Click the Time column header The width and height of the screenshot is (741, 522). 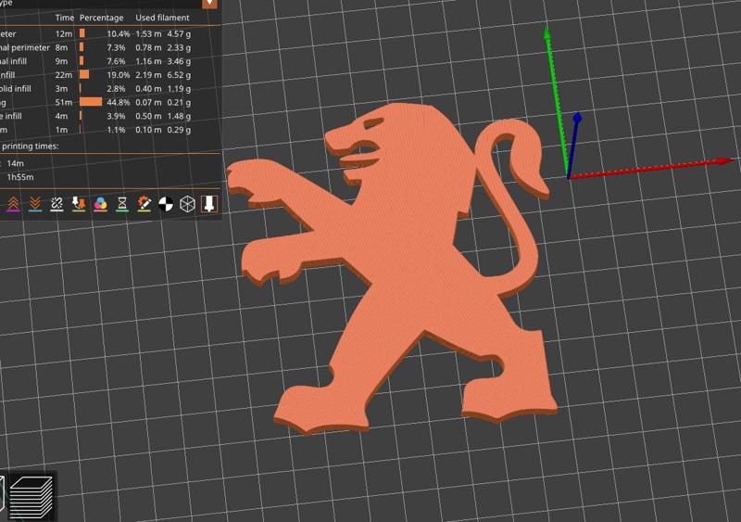coord(65,18)
